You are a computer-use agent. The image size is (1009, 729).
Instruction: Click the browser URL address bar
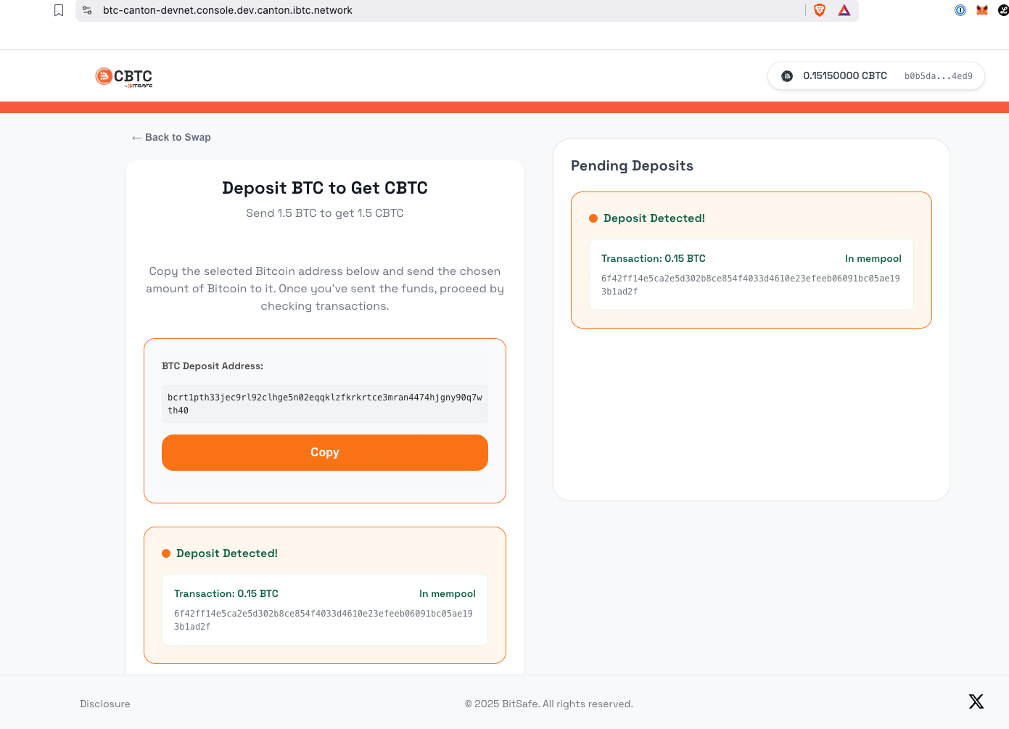coord(435,10)
